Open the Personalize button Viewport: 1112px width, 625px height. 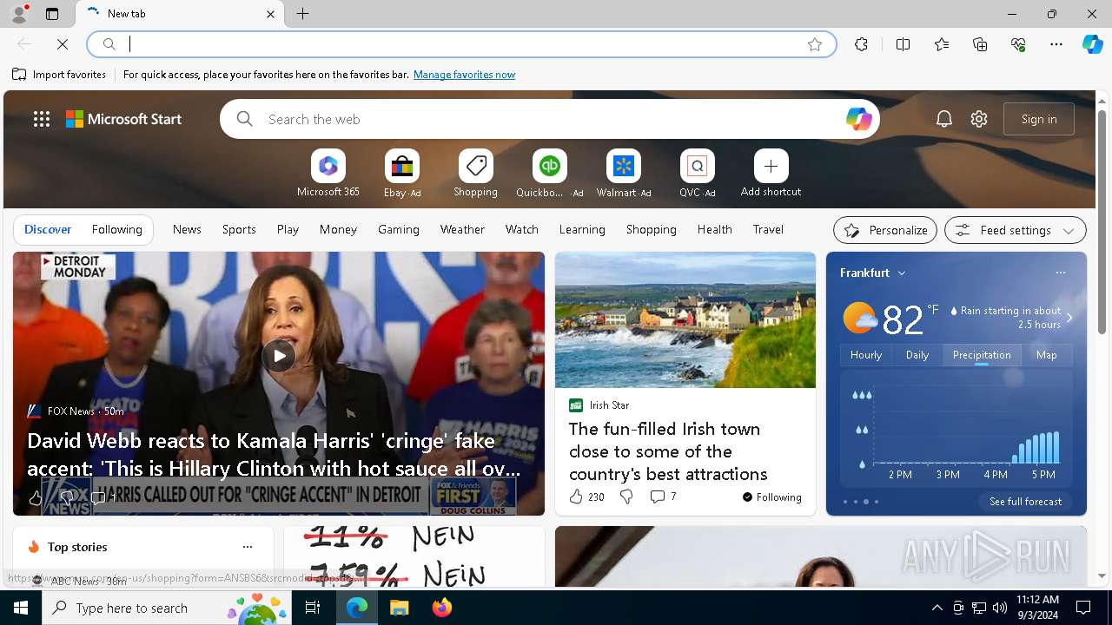(885, 230)
